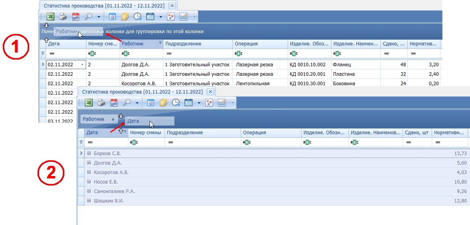Click the blue calendar grid icon in lower toolbar

point(189,103)
